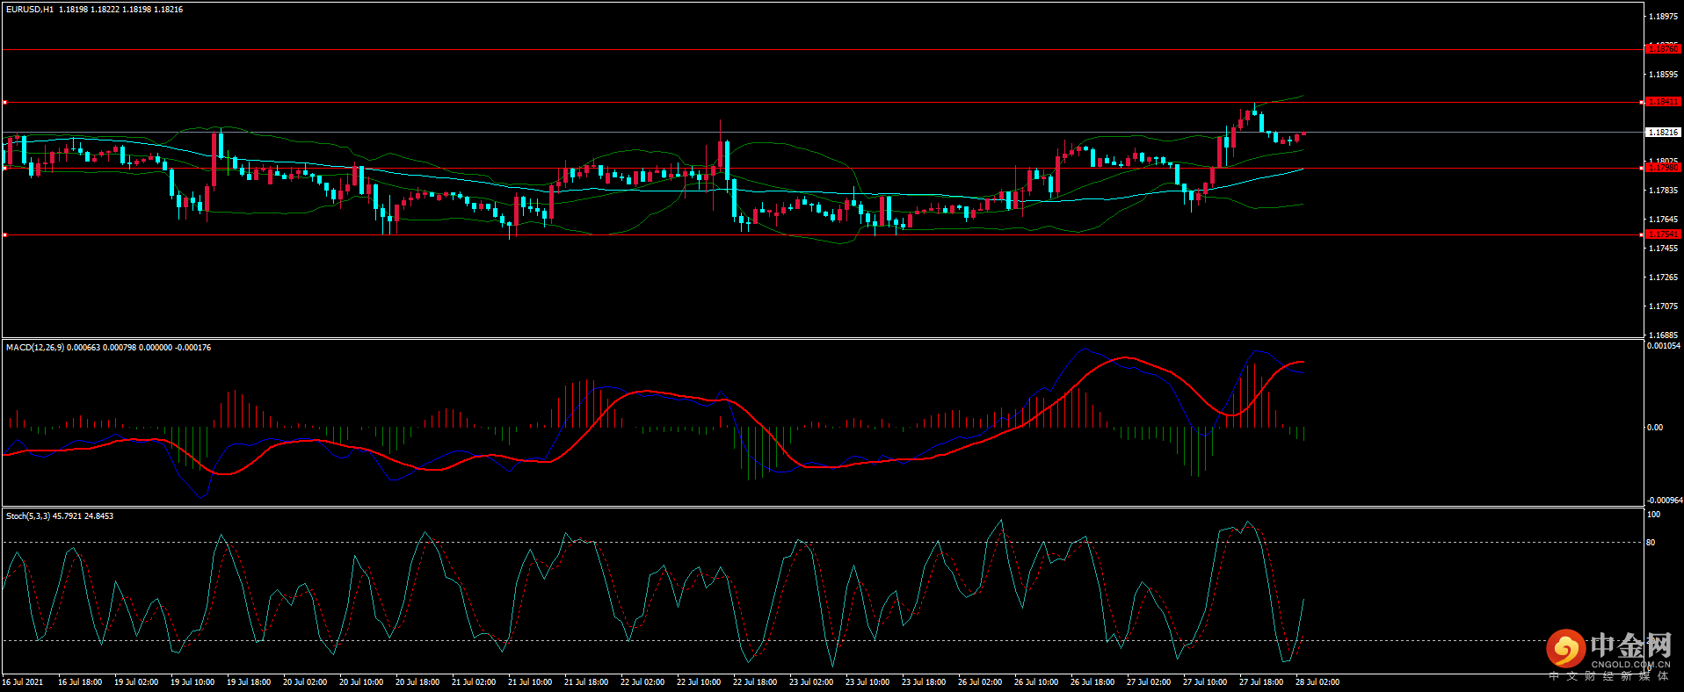Click the 26 Jul 18:00 time label
This screenshot has height=692, width=1684.
1092,682
